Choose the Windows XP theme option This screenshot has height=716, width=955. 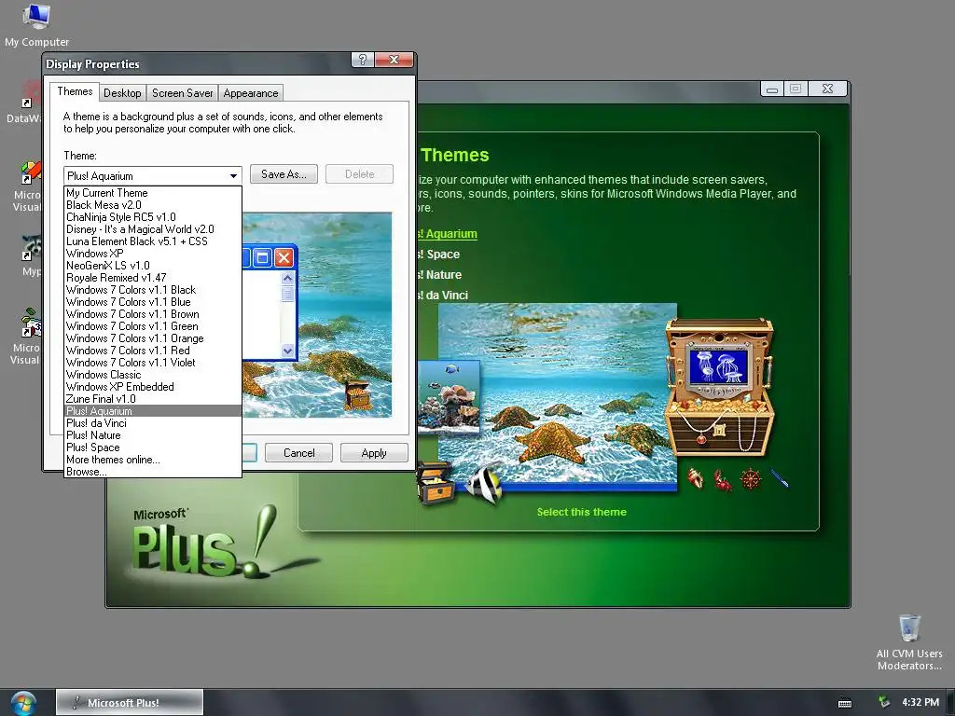(x=152, y=254)
